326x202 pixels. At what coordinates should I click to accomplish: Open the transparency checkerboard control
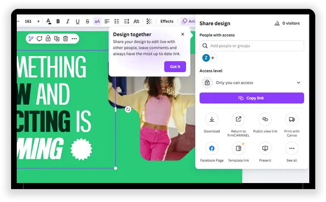coord(149,21)
